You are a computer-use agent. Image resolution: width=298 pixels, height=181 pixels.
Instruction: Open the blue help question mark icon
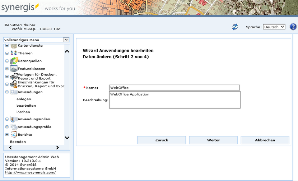pos(293,27)
